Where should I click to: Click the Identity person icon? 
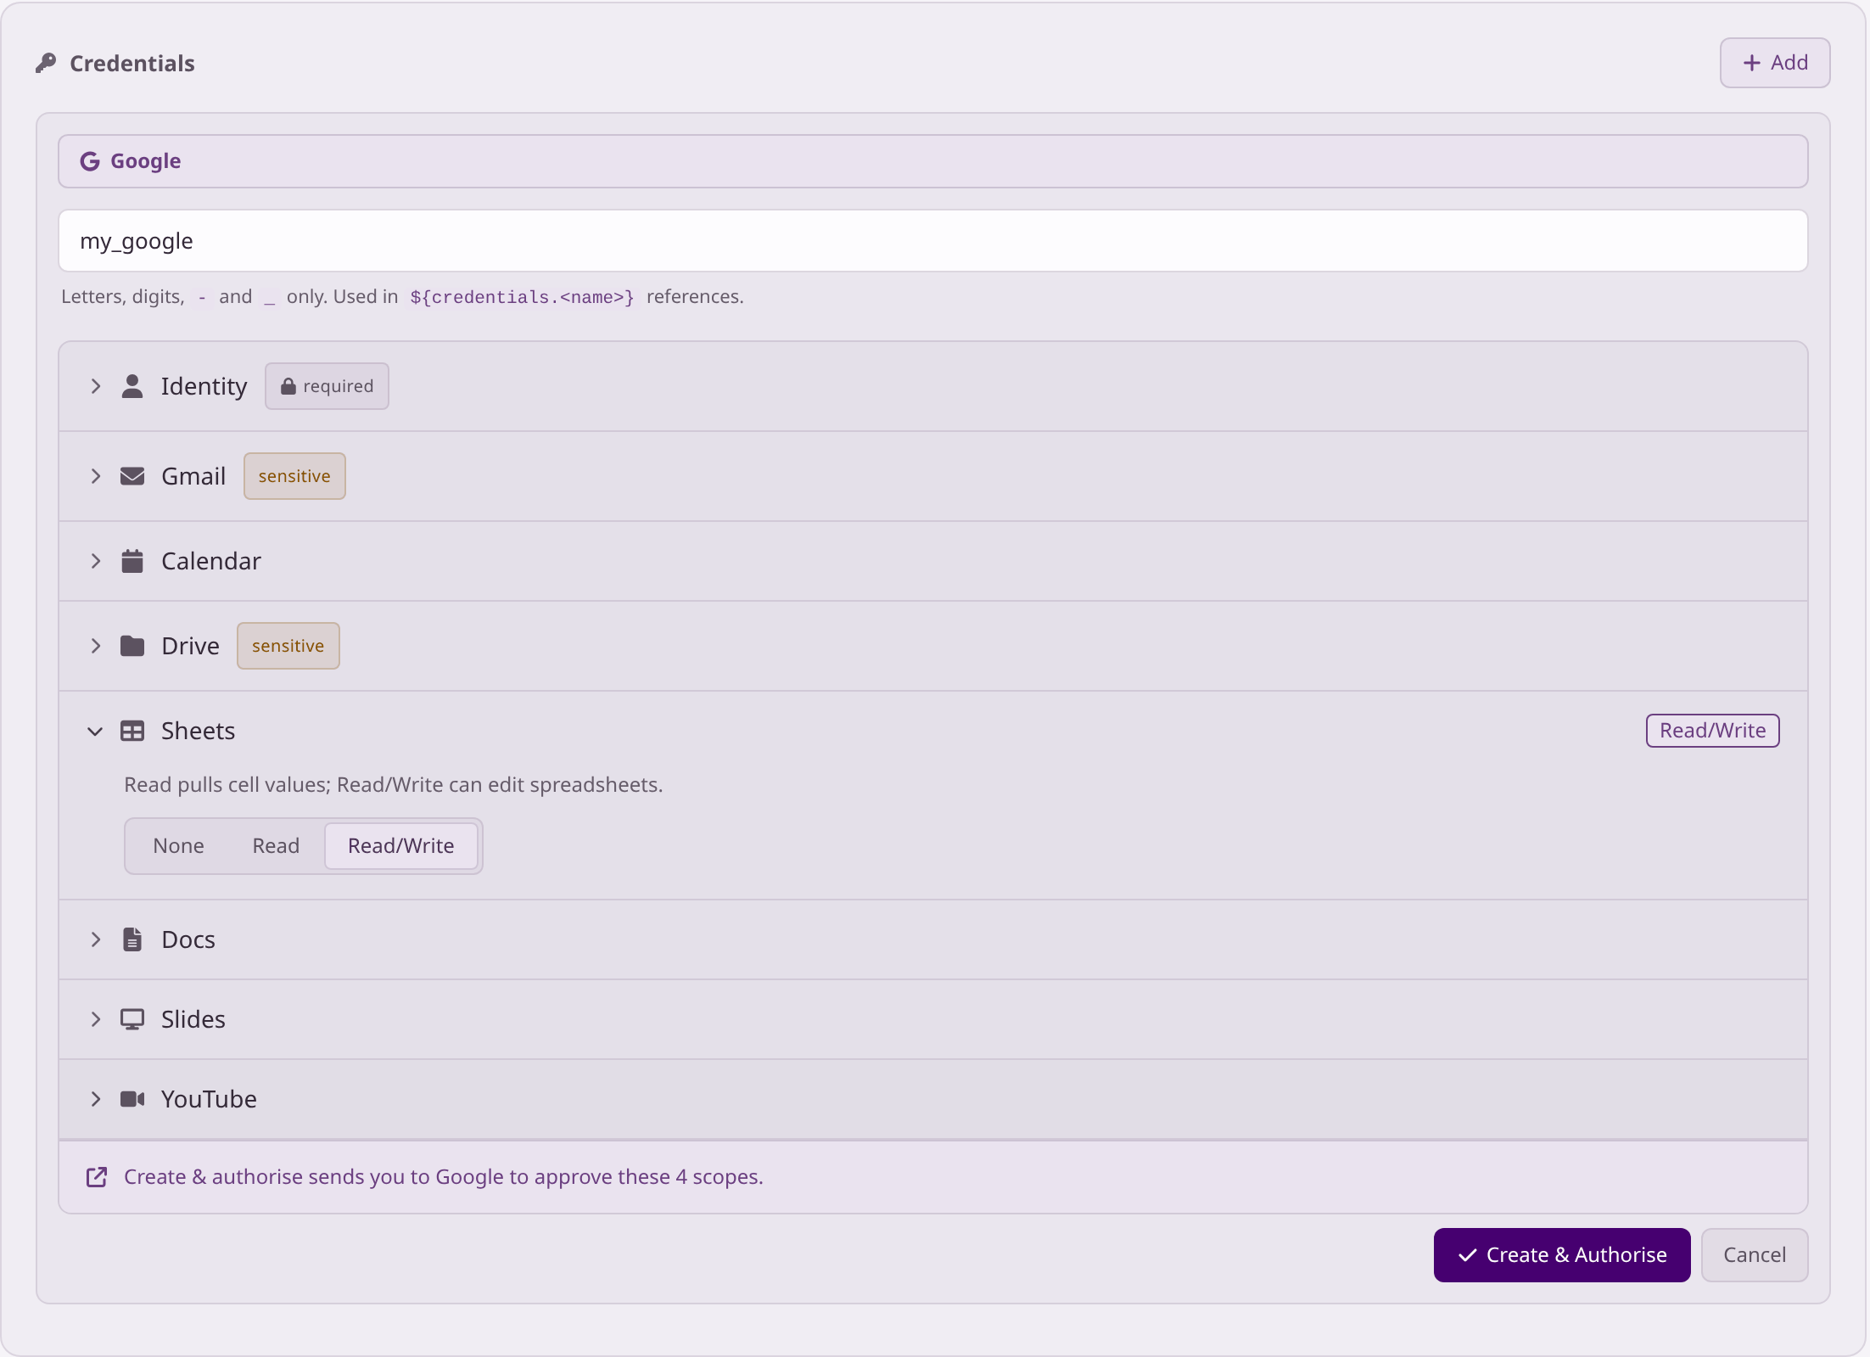coord(132,386)
